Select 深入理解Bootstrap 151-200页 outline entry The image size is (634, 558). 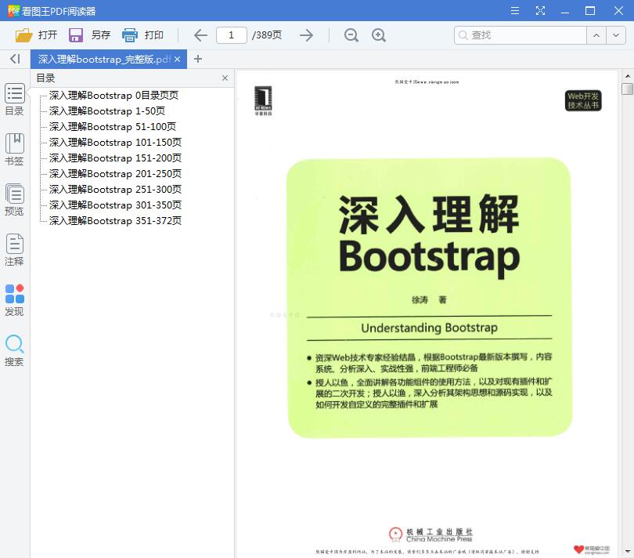[x=115, y=158]
